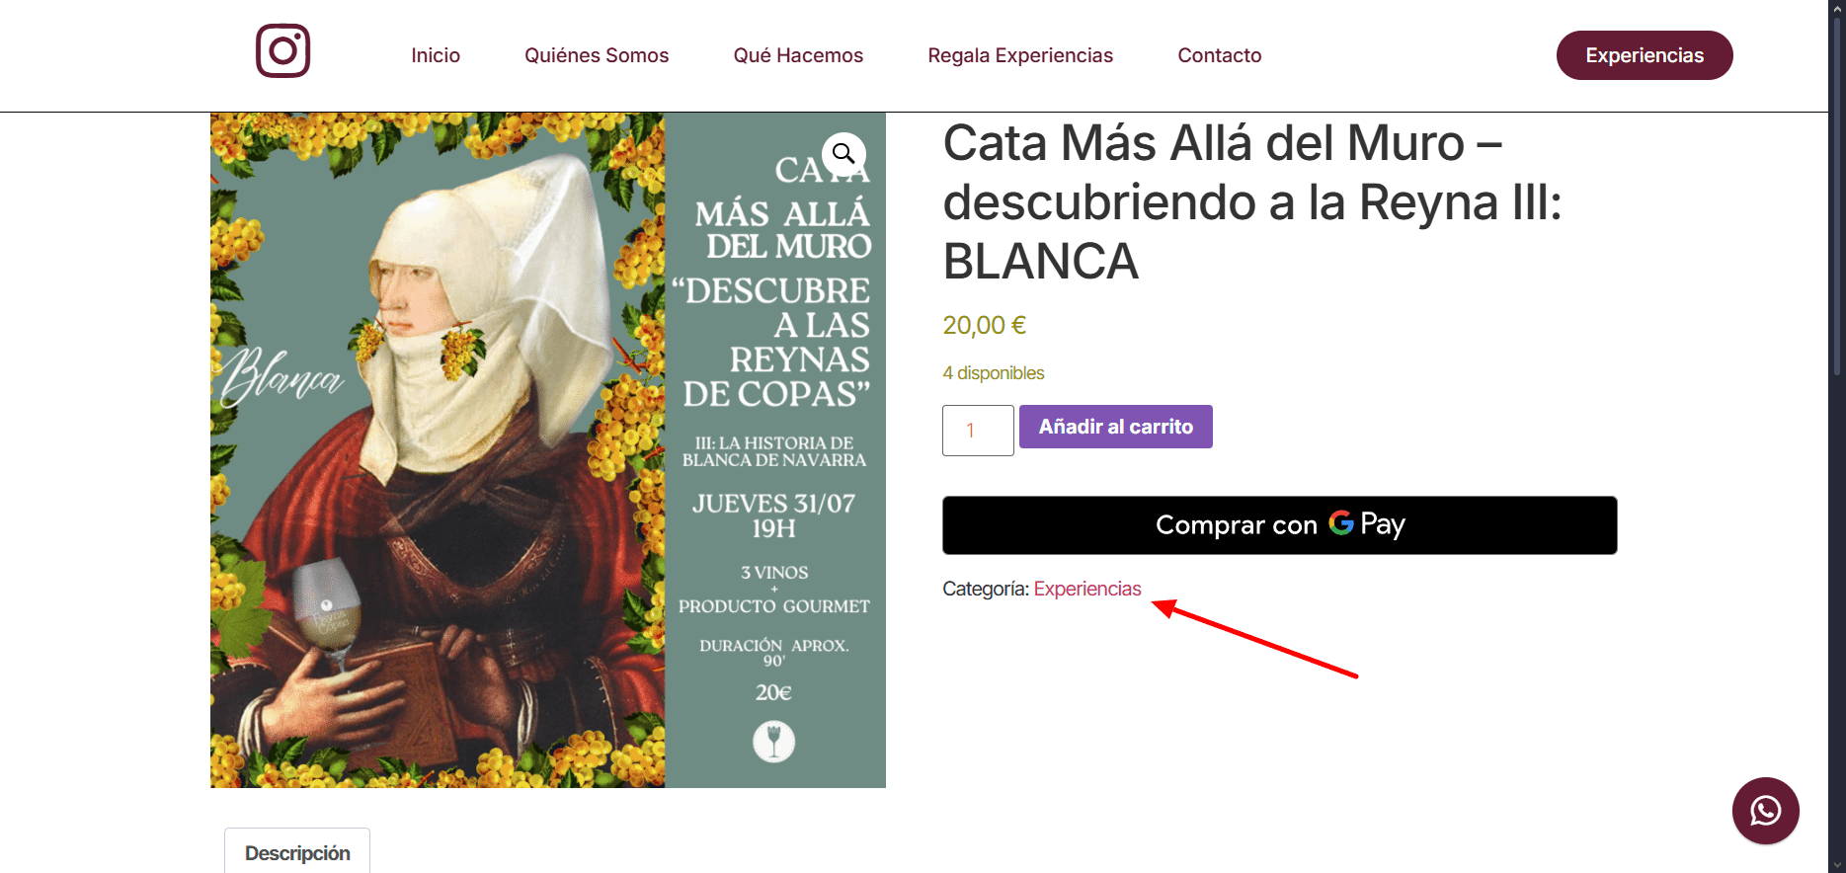Open the Instagram icon link
Viewport: 1846px width, 873px height.
click(283, 51)
